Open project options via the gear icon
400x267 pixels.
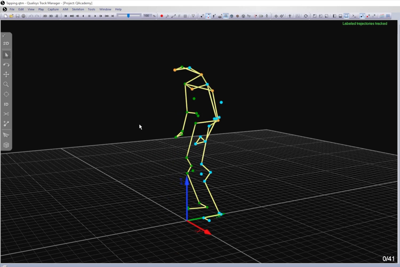tap(23, 16)
